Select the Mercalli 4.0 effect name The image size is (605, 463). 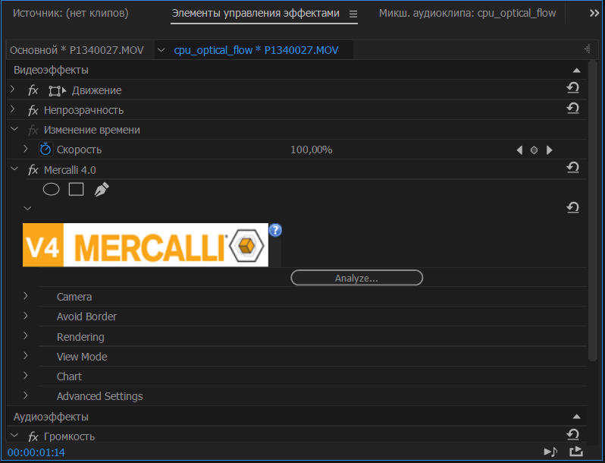[70, 170]
